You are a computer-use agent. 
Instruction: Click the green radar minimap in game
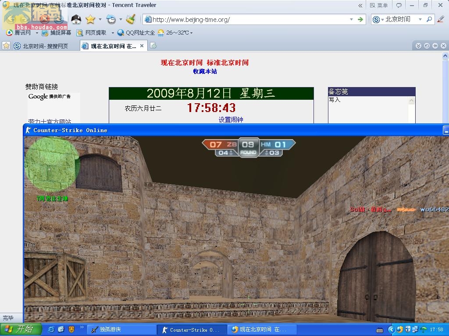click(x=52, y=165)
